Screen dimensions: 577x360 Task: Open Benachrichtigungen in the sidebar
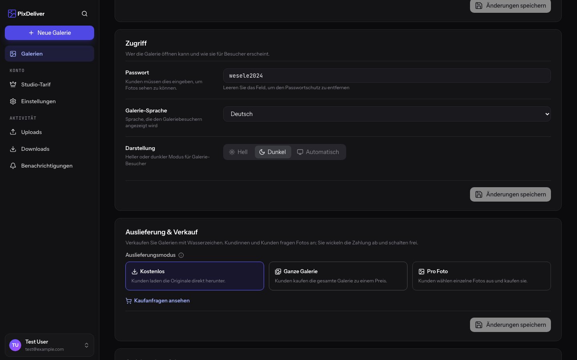click(49, 166)
